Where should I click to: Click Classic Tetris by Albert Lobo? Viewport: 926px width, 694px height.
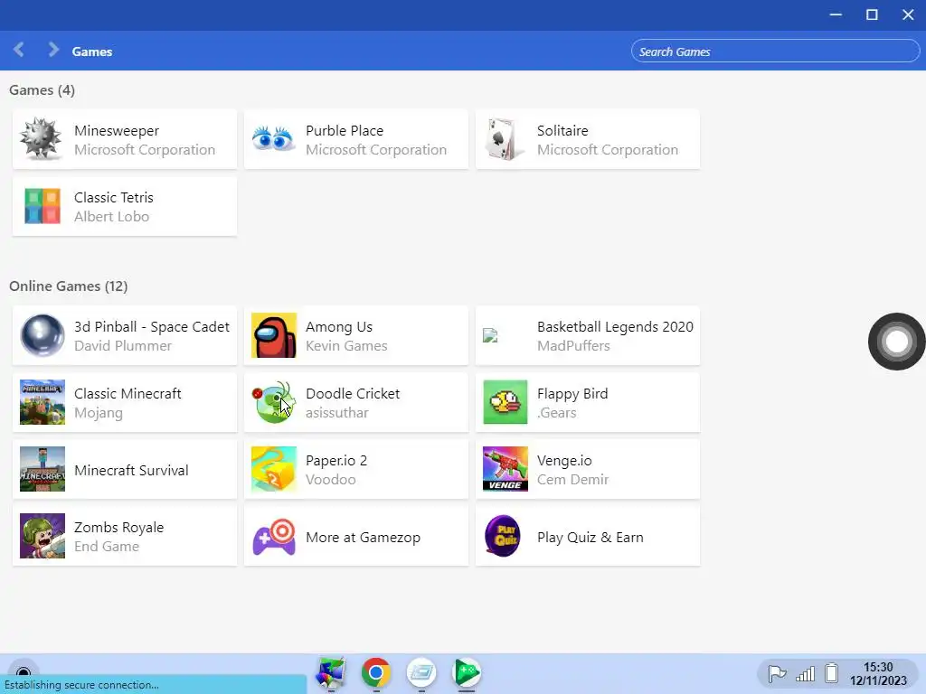point(113,207)
